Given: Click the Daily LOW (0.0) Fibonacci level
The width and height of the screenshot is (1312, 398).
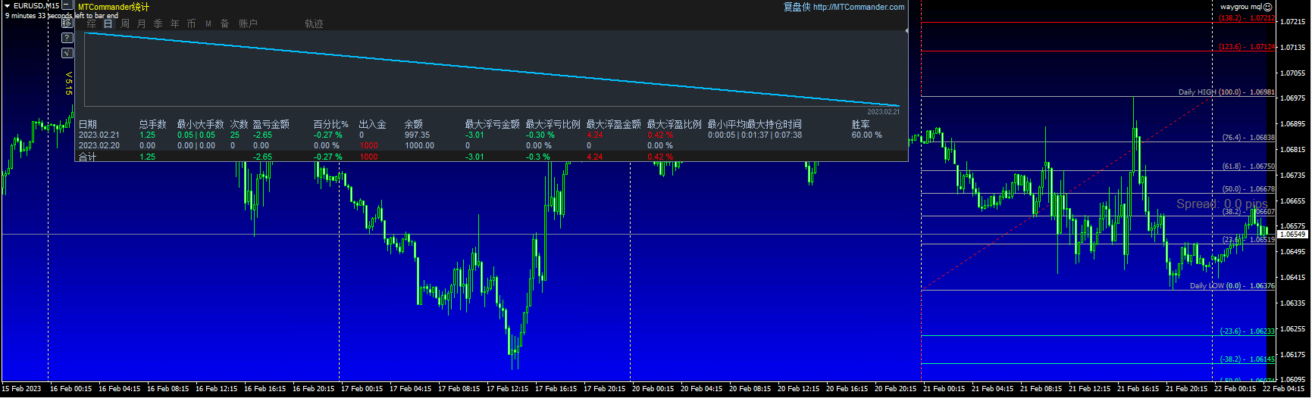Looking at the screenshot, I should pos(1232,286).
